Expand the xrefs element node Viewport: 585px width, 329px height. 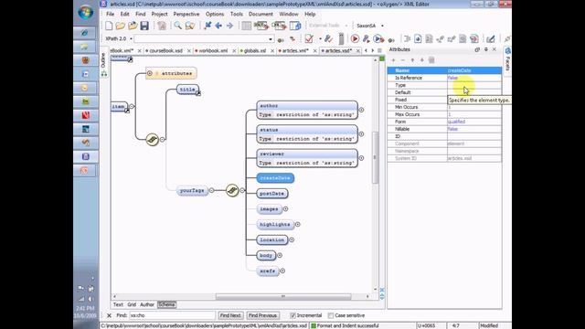point(282,271)
